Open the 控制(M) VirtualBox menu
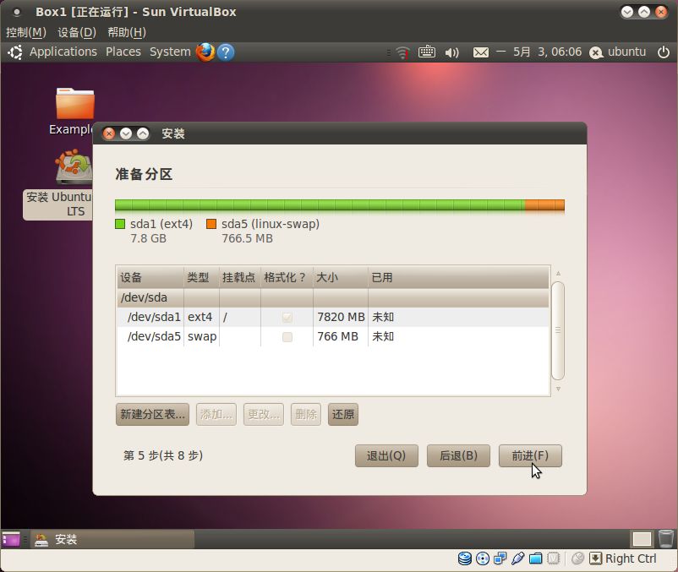Screen dimensions: 678x572 pyautogui.click(x=26, y=32)
